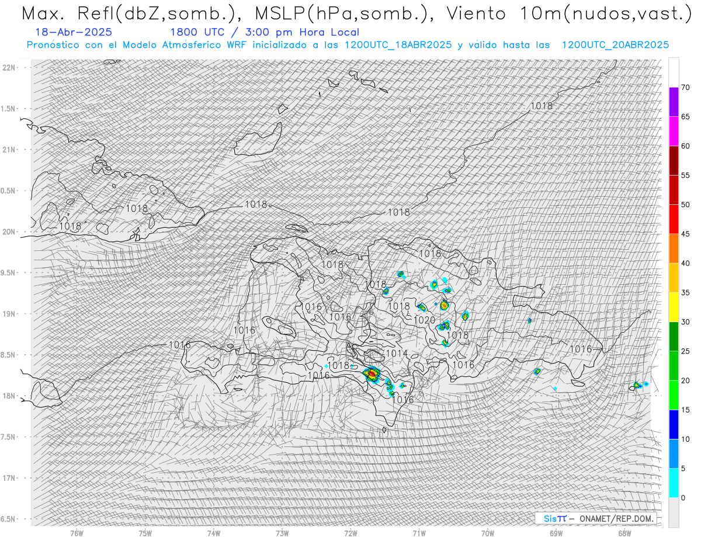Click the magenta 60-65 dBZ colorbar segment
Screen dimensions: 701x541
coord(674,131)
